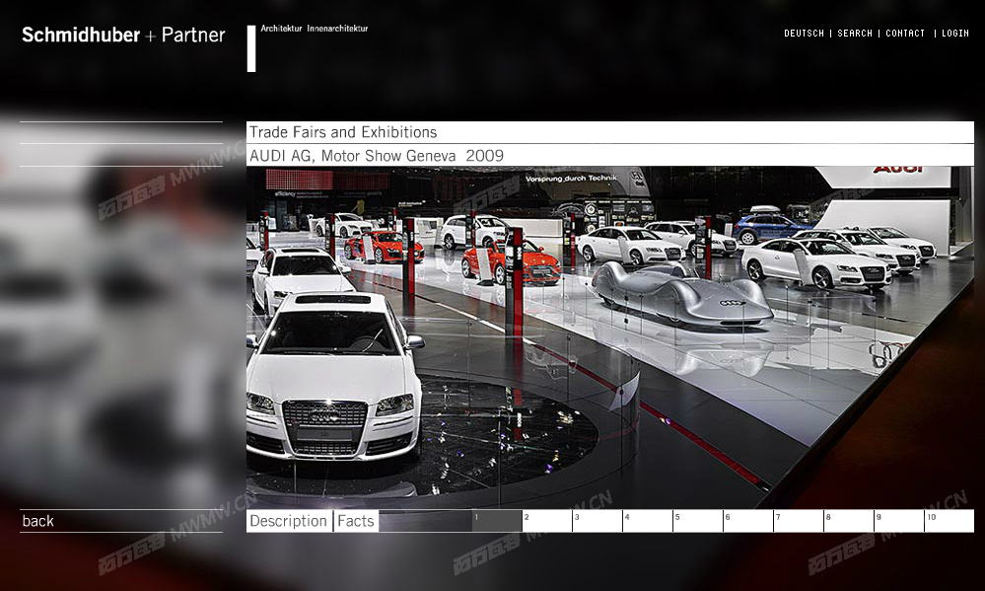Select image number 1 in gallery pager

[497, 521]
